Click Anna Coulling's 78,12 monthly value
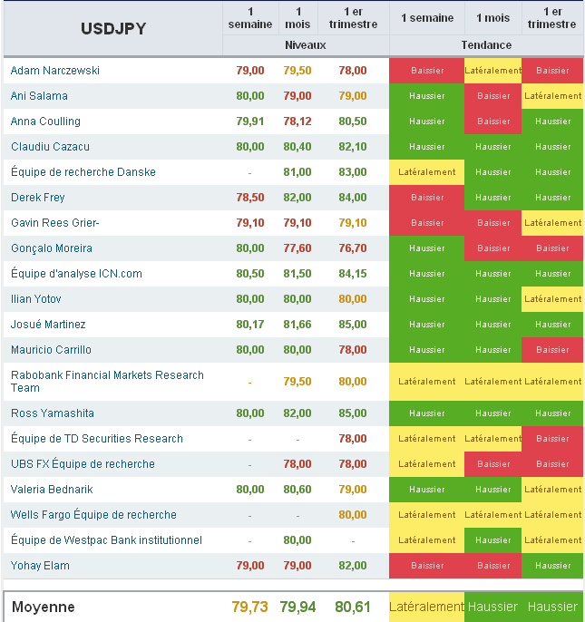 297,121
